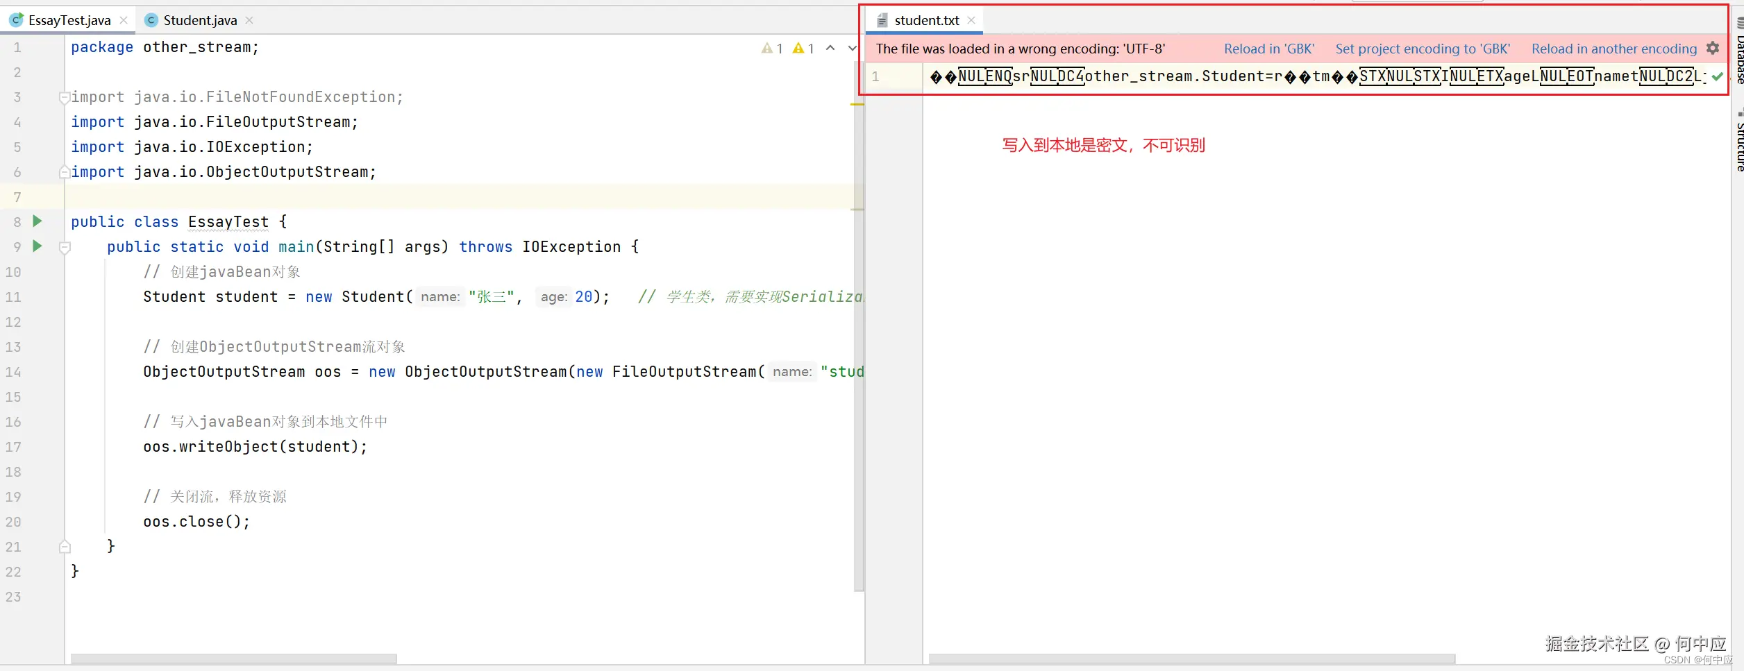
Task: Click 'import java.io.IOException;' line
Action: 192,147
